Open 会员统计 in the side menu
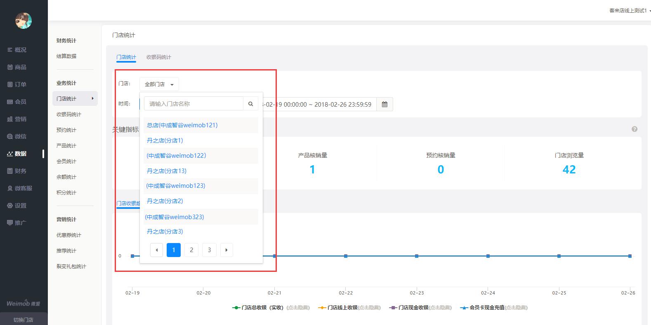 pos(66,161)
